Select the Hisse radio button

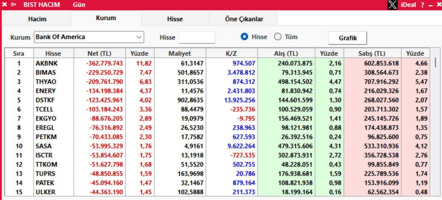244,37
